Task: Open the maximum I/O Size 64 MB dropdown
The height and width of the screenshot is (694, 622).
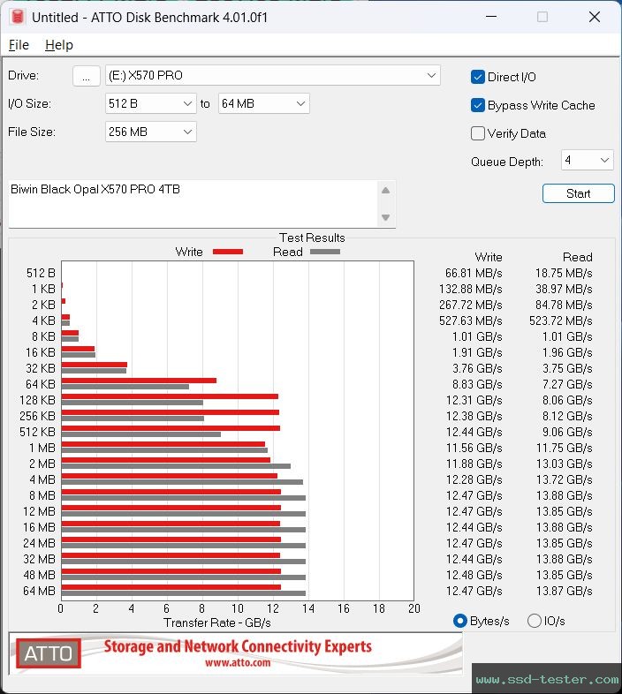Action: click(300, 103)
